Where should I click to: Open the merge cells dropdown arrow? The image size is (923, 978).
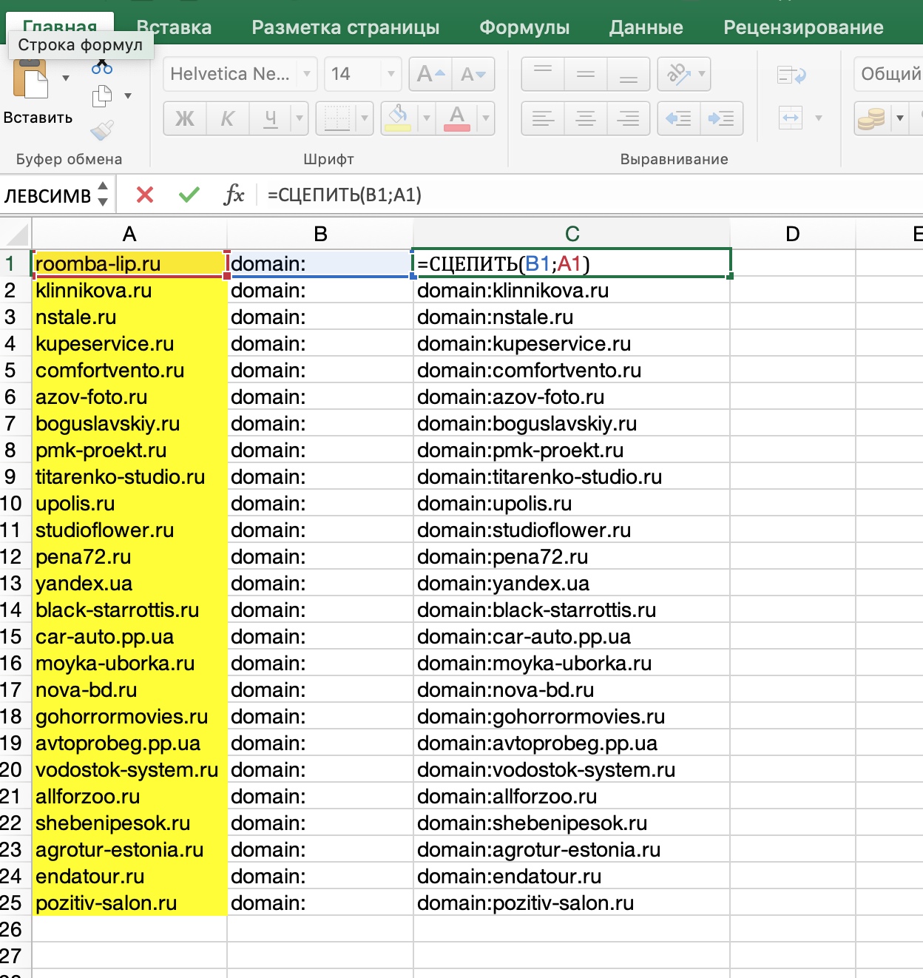pyautogui.click(x=819, y=118)
